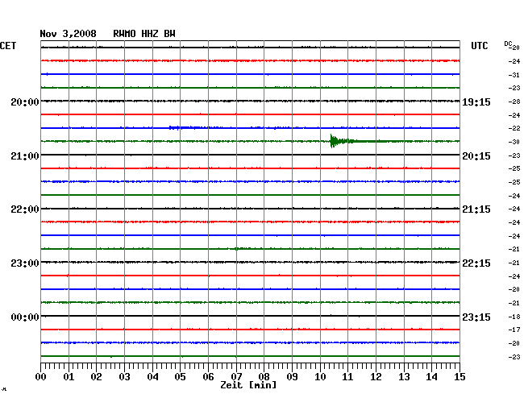Screen dimensions: 524x398
Task: Click the 22:15 UTC time label
Action: (x=476, y=263)
